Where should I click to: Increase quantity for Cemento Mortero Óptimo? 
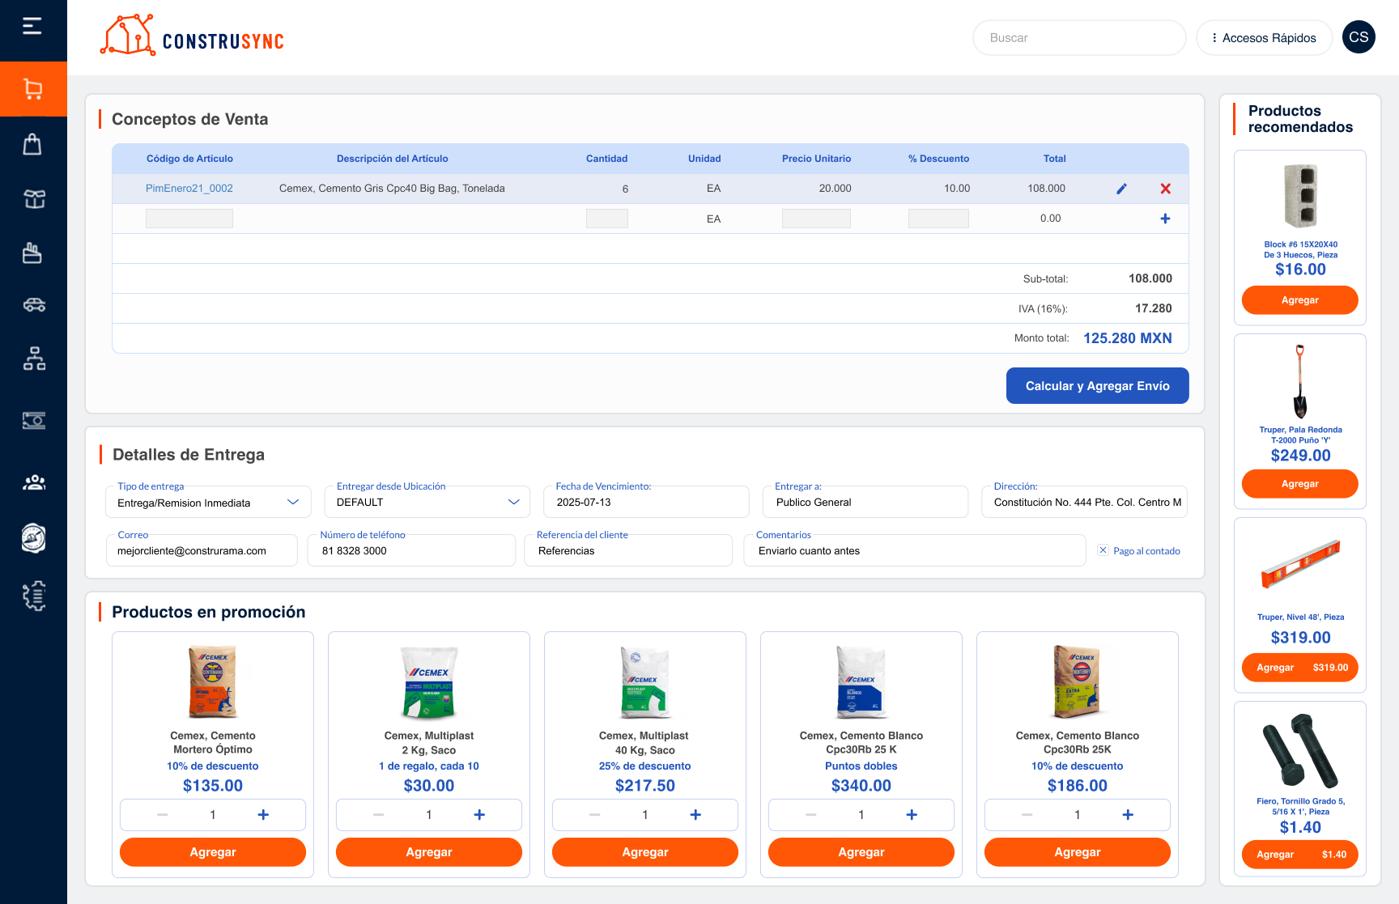[x=263, y=815]
